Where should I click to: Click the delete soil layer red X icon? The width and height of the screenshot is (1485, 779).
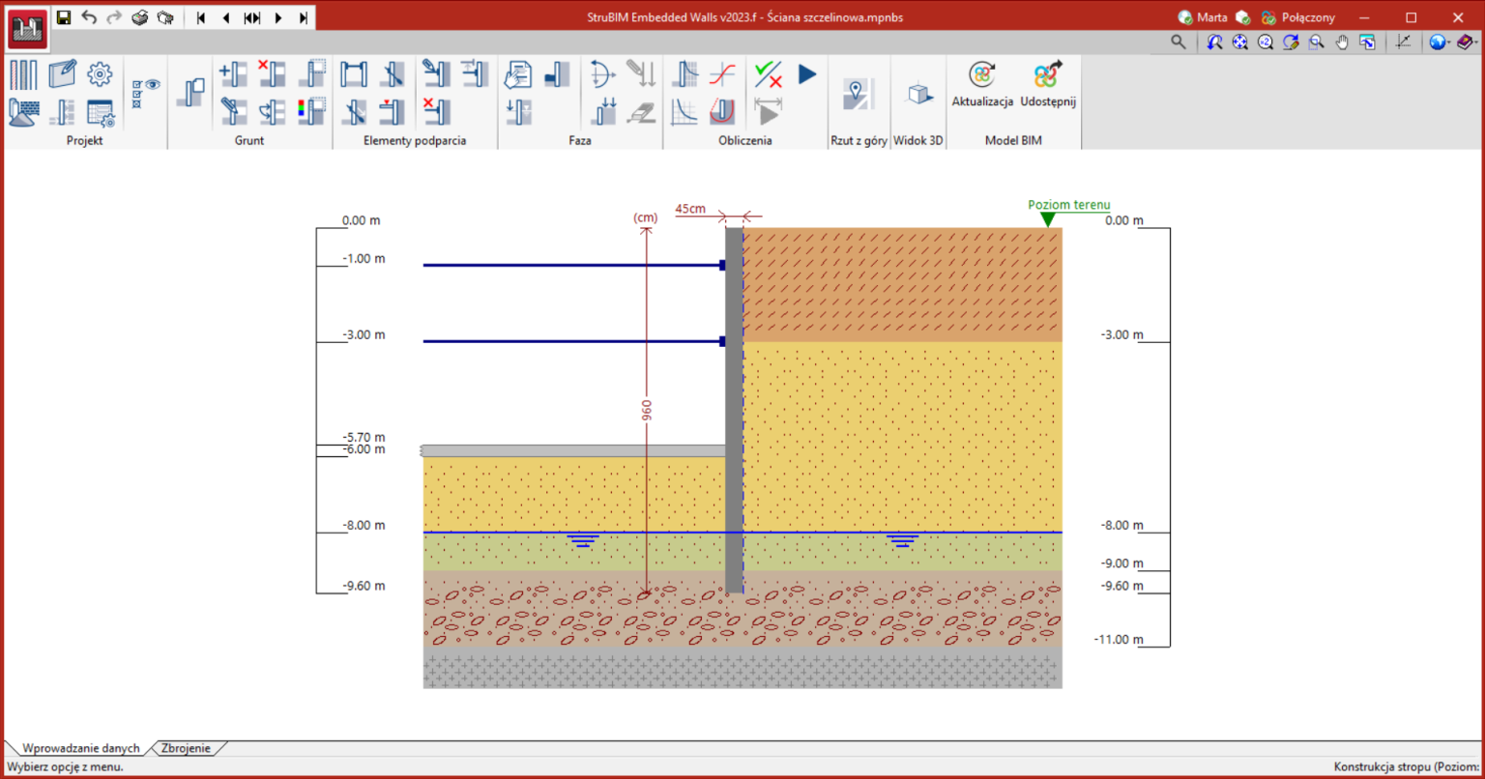coord(272,74)
